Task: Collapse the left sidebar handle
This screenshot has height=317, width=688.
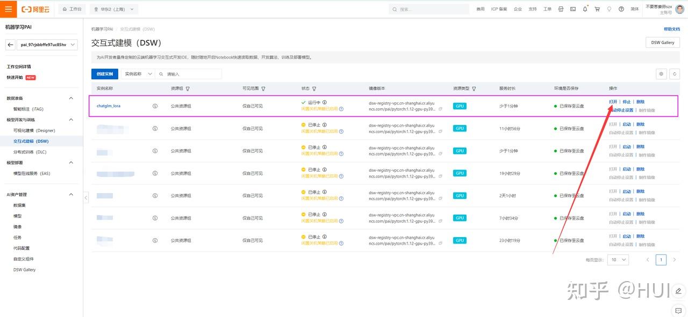Action: (85, 197)
